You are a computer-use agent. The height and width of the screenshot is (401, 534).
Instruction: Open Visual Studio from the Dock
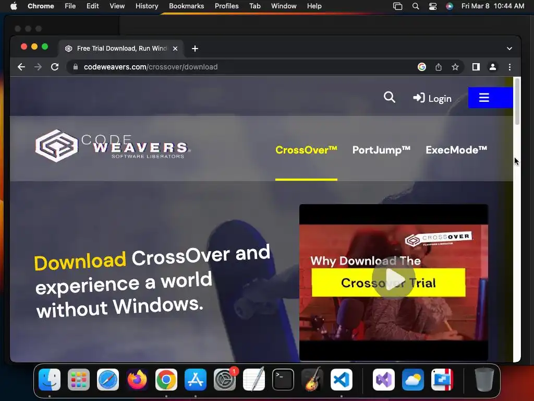(x=384, y=380)
